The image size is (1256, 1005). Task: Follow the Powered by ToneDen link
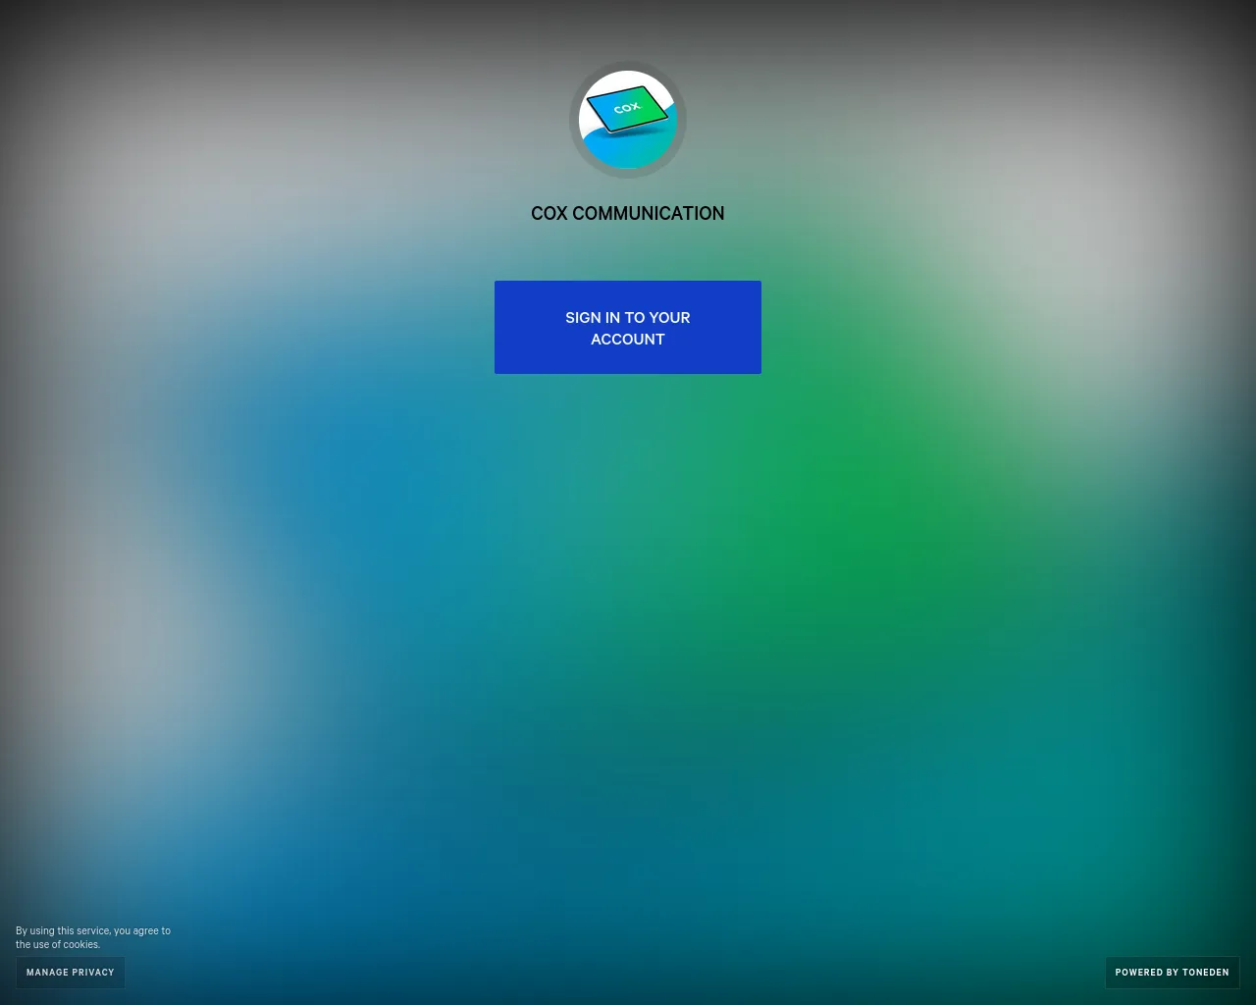click(1172, 973)
